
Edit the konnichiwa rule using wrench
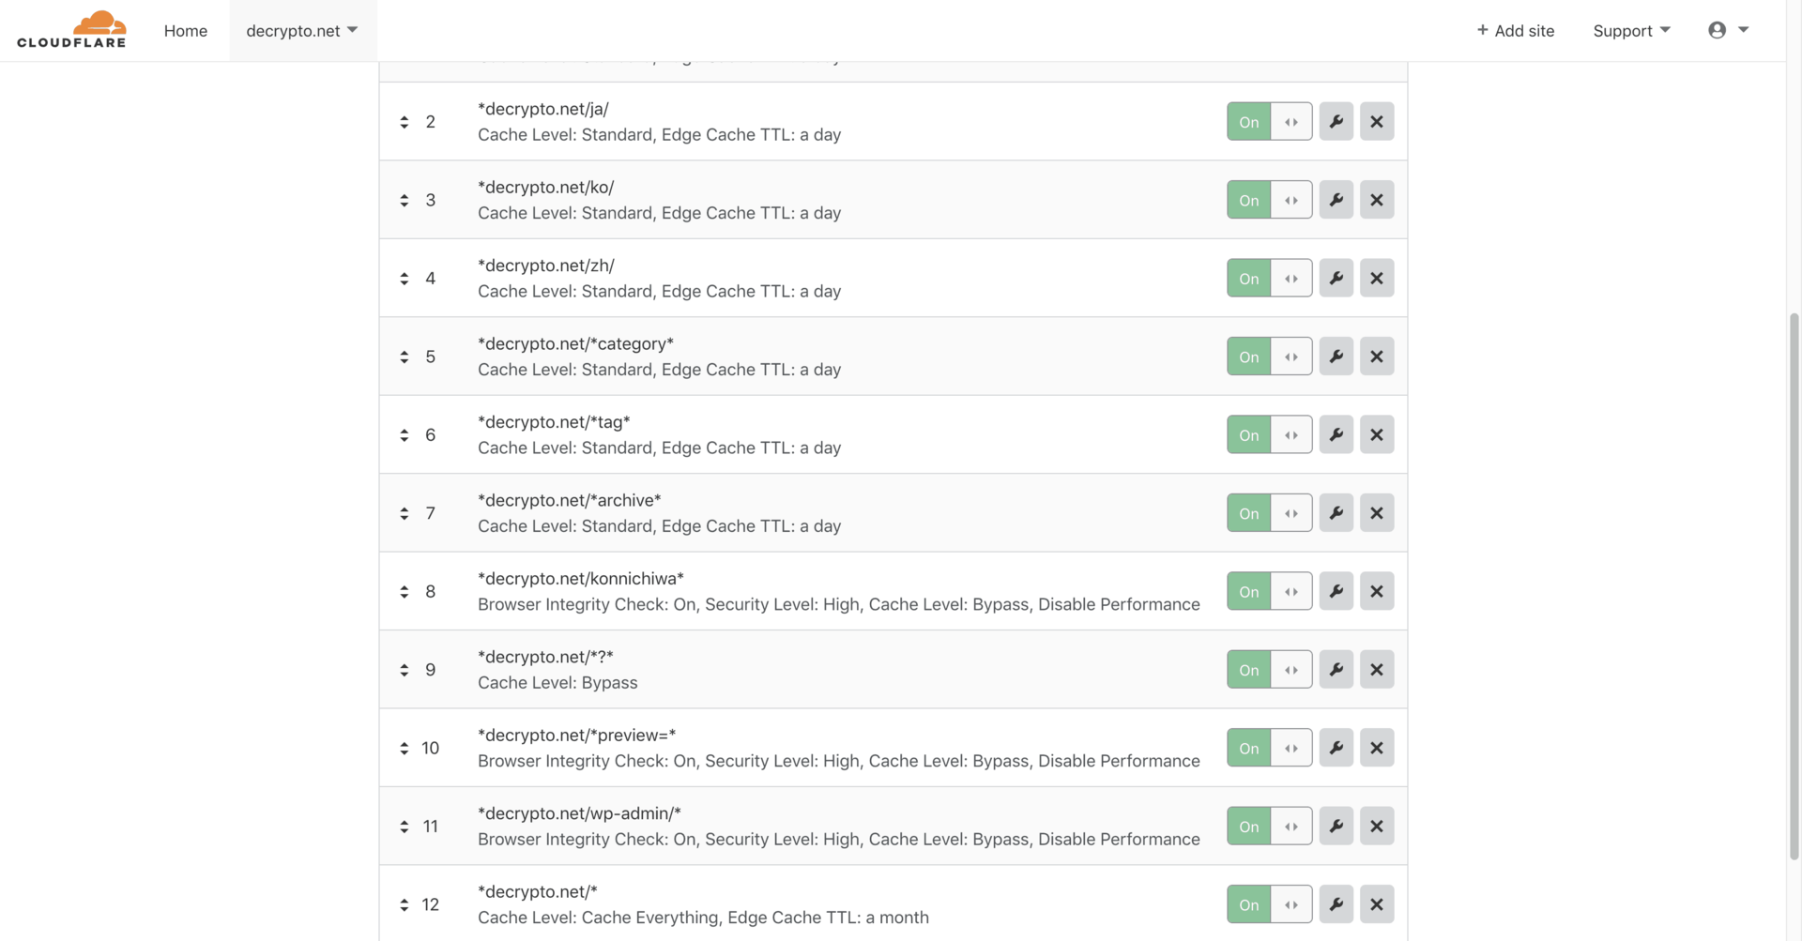click(x=1336, y=591)
